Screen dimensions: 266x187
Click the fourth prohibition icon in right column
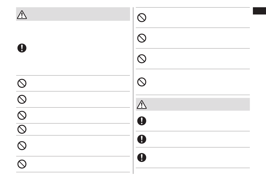point(142,82)
